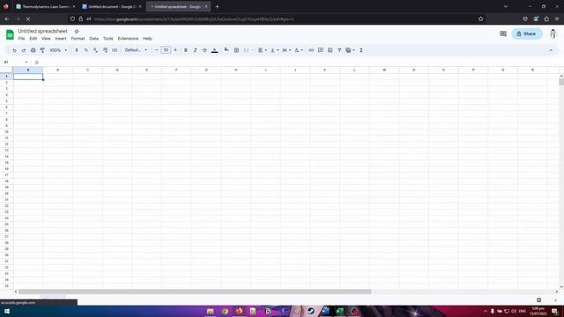
Task: Open the Tools menu
Action: point(108,39)
